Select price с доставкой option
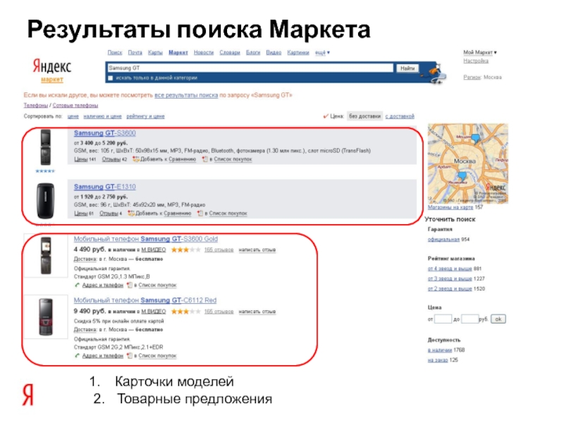 [400, 116]
